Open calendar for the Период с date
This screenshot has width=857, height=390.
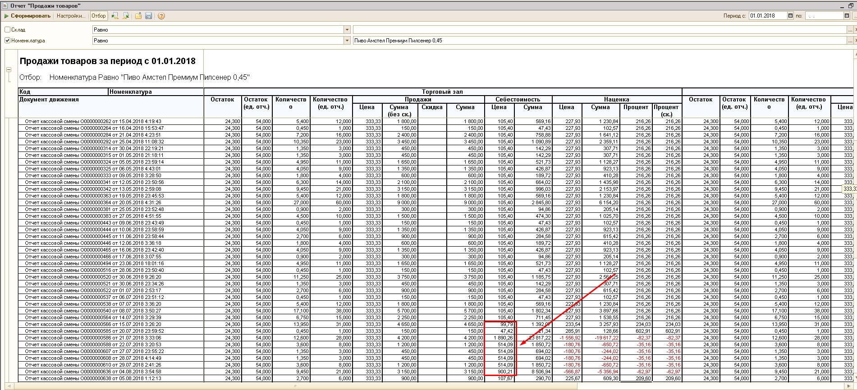point(790,16)
